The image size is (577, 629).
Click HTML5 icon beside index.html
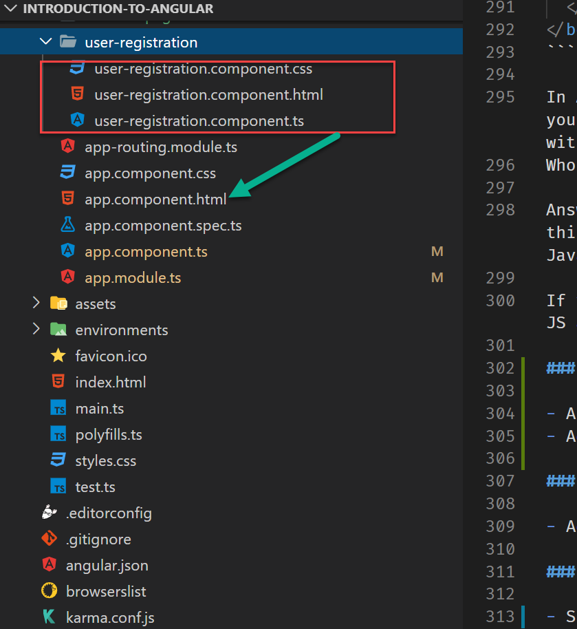58,381
